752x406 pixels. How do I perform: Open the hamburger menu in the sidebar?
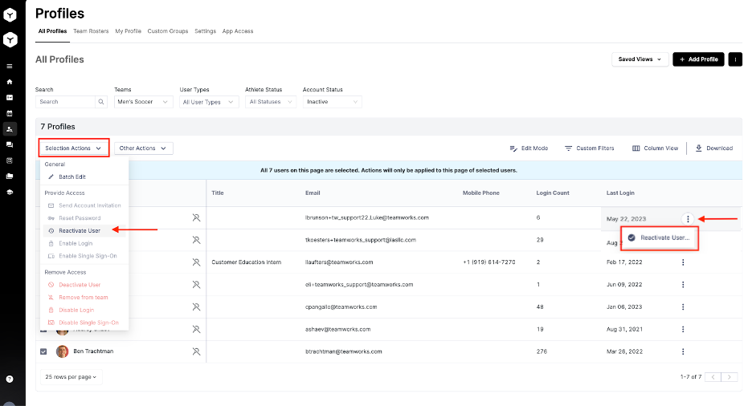point(10,67)
